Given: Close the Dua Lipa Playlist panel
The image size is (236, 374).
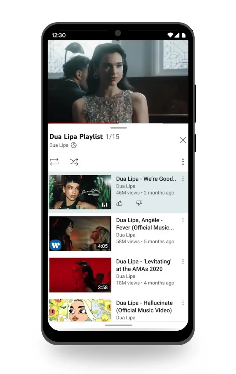Looking at the screenshot, I should 183,140.
